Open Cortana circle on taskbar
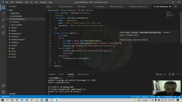The width and height of the screenshot is (182, 102). [x=12, y=100]
